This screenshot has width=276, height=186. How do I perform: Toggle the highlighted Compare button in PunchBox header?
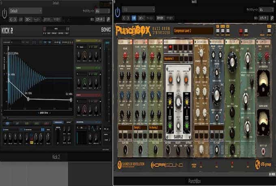[134, 18]
